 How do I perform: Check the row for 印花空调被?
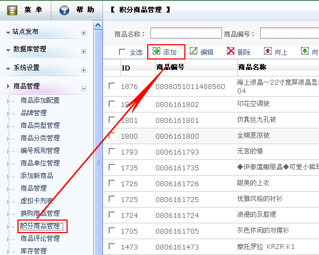(112, 104)
